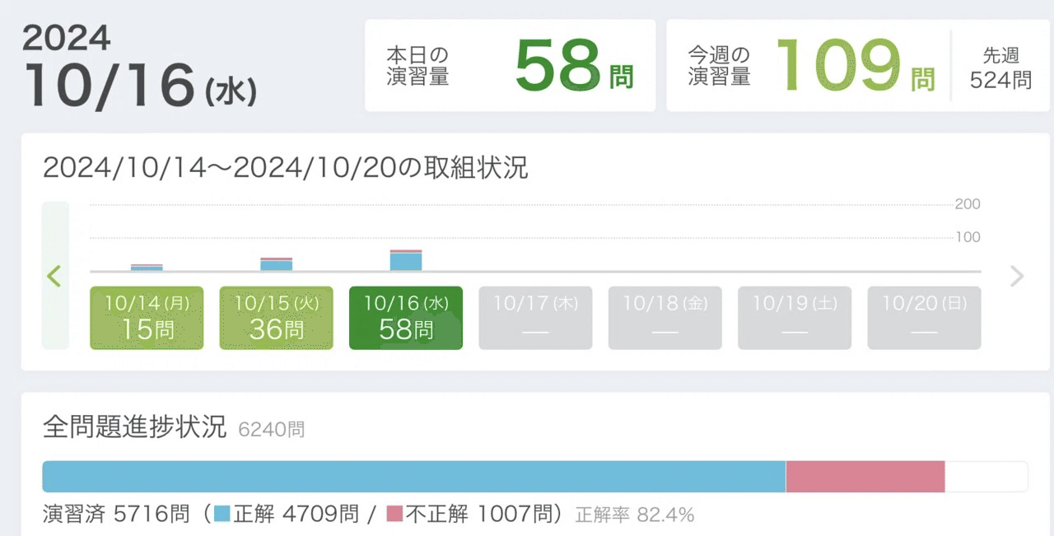Click the 10/16 bar in the chart
Image resolution: width=1054 pixels, height=536 pixels.
406,260
